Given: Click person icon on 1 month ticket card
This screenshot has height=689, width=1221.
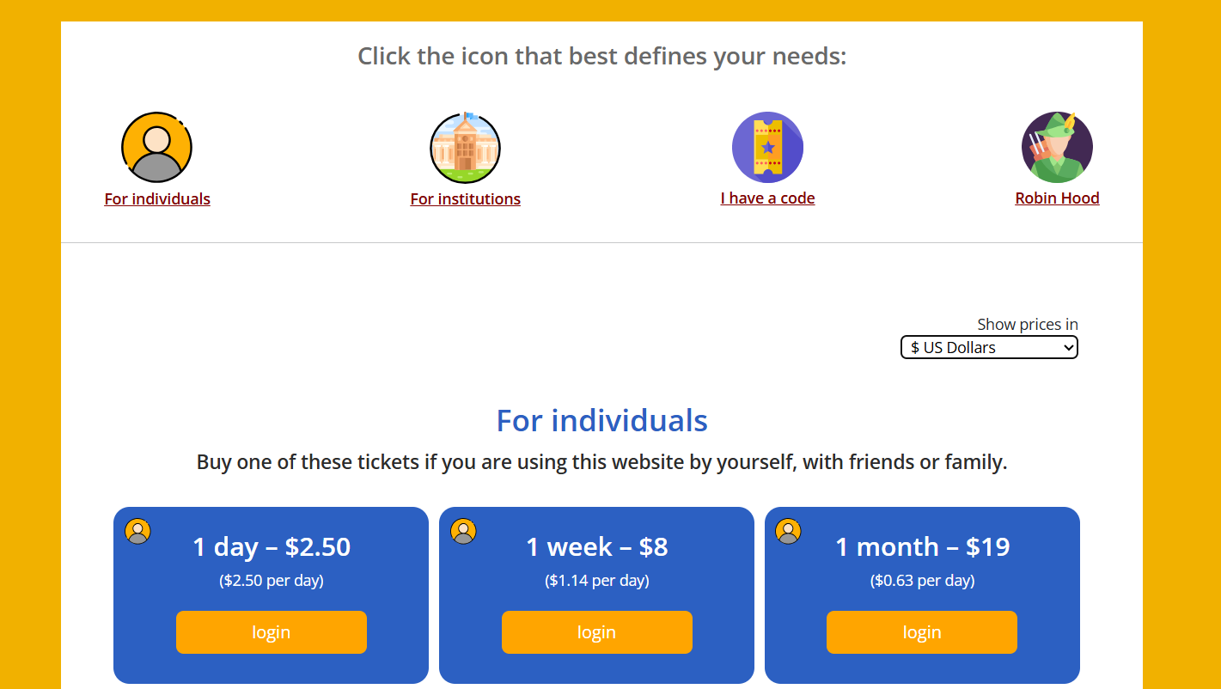Looking at the screenshot, I should (788, 532).
